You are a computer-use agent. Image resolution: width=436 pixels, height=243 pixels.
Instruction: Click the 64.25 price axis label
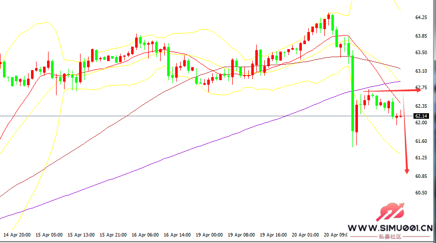point(420,18)
